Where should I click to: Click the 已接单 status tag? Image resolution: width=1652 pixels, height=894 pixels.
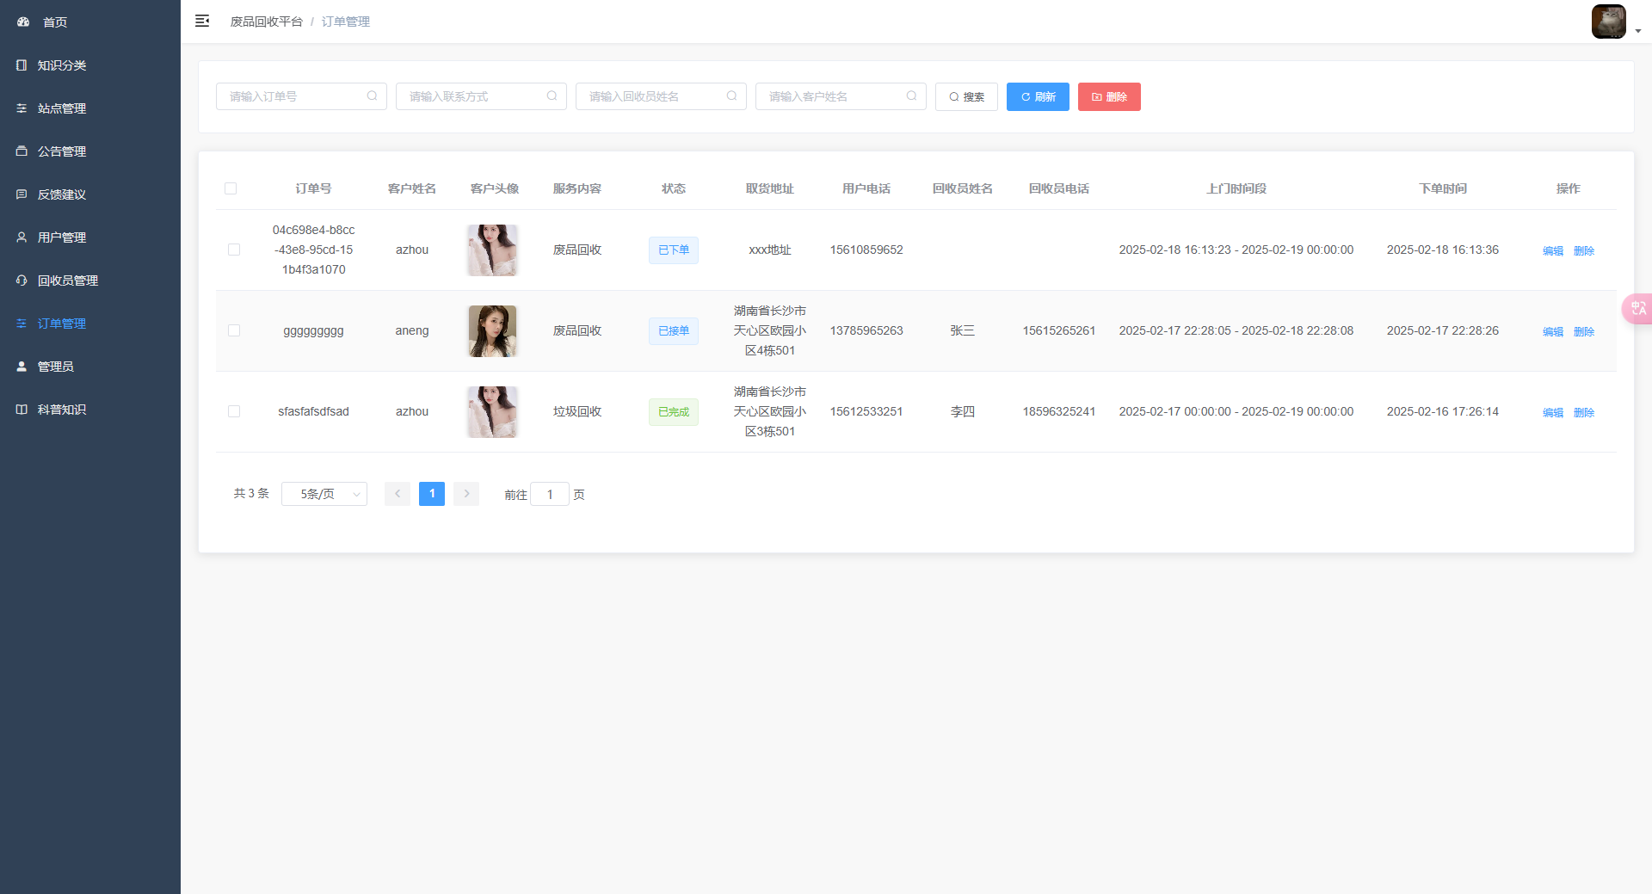click(x=674, y=331)
